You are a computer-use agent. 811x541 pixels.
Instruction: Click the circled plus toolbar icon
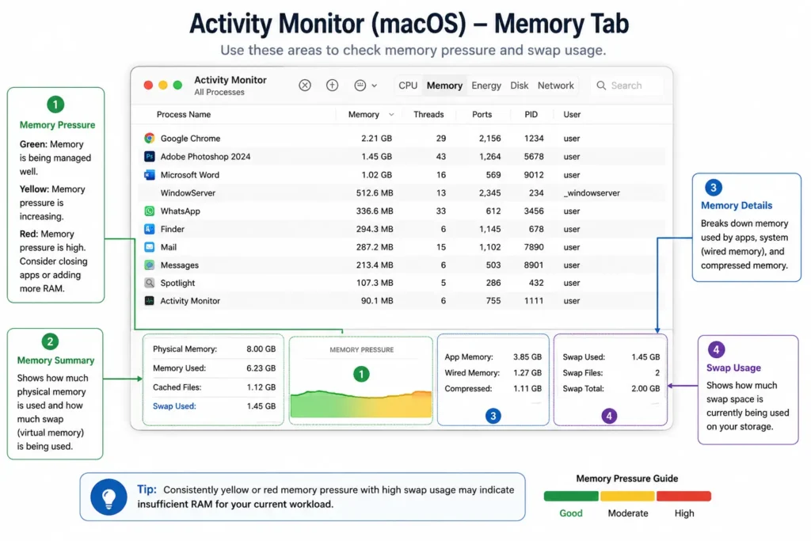(x=332, y=86)
